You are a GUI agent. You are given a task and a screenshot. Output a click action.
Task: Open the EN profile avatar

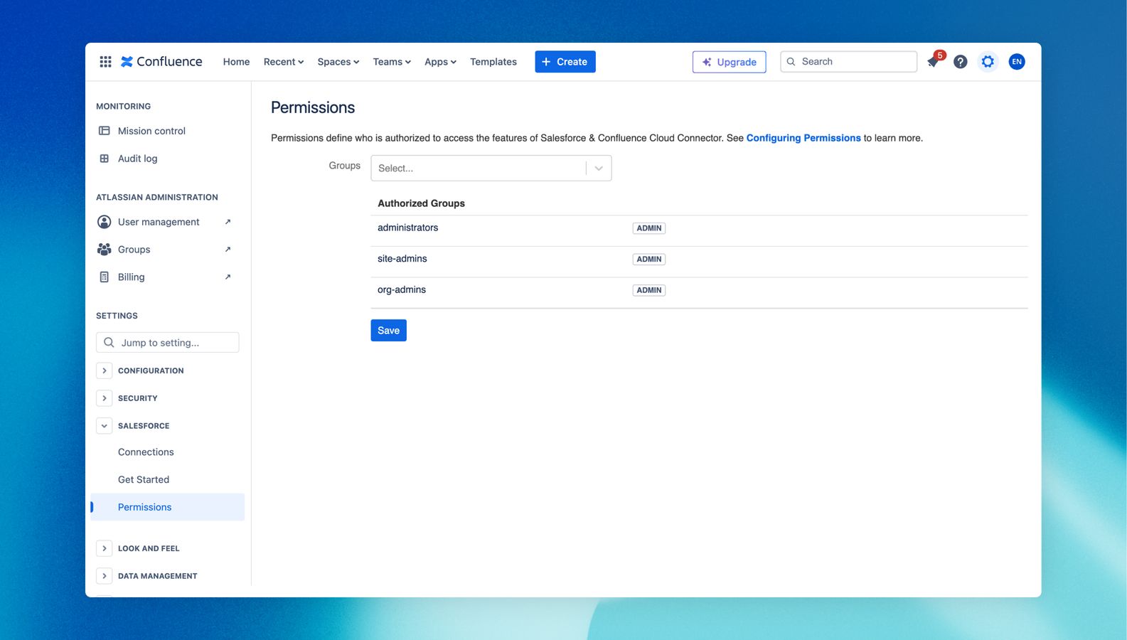pos(1017,62)
